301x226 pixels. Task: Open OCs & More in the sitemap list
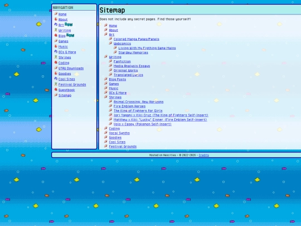click(x=118, y=93)
